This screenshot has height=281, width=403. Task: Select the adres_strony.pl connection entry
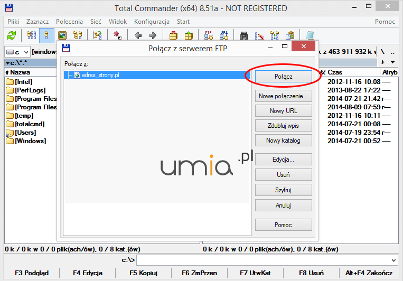tap(100, 75)
